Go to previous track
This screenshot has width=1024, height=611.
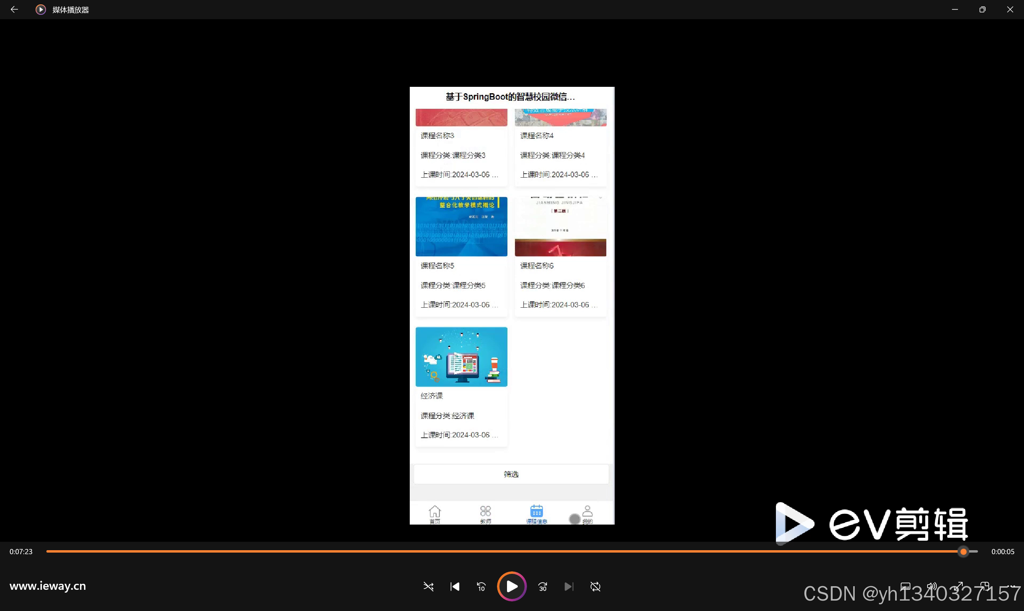click(455, 586)
